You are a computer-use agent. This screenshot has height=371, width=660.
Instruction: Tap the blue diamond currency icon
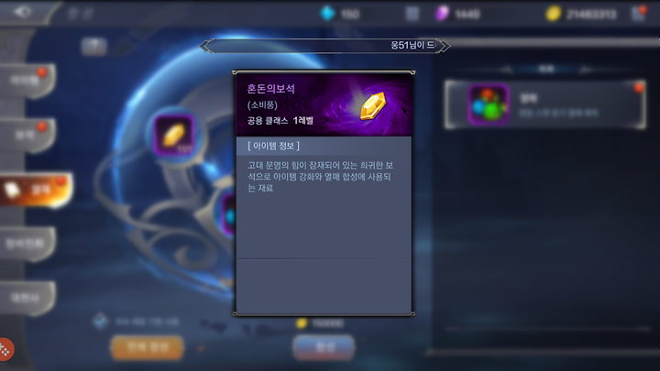point(327,14)
